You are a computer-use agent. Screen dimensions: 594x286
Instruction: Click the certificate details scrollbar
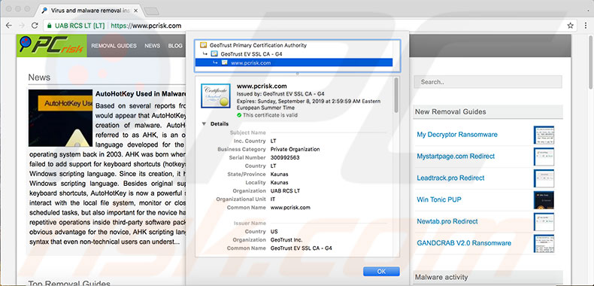click(396, 95)
